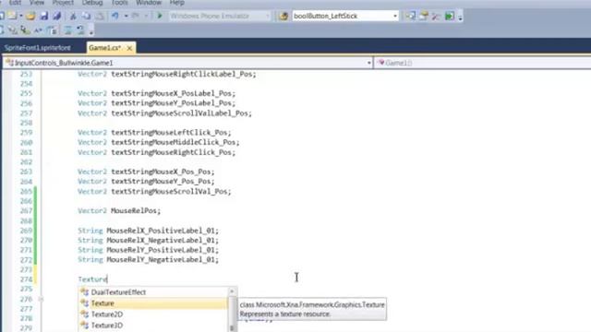This screenshot has height=332, width=591.
Task: Open dropdown arrow next to New Project icon
Action: tap(21, 17)
